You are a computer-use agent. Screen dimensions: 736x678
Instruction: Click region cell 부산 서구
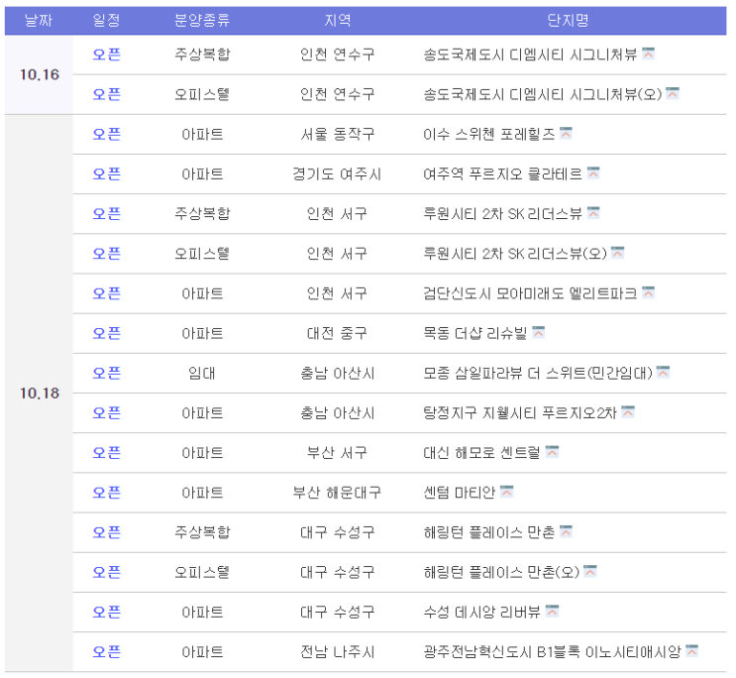pyautogui.click(x=337, y=452)
